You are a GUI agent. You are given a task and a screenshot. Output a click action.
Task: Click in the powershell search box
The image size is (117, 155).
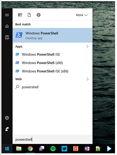(x=53, y=139)
